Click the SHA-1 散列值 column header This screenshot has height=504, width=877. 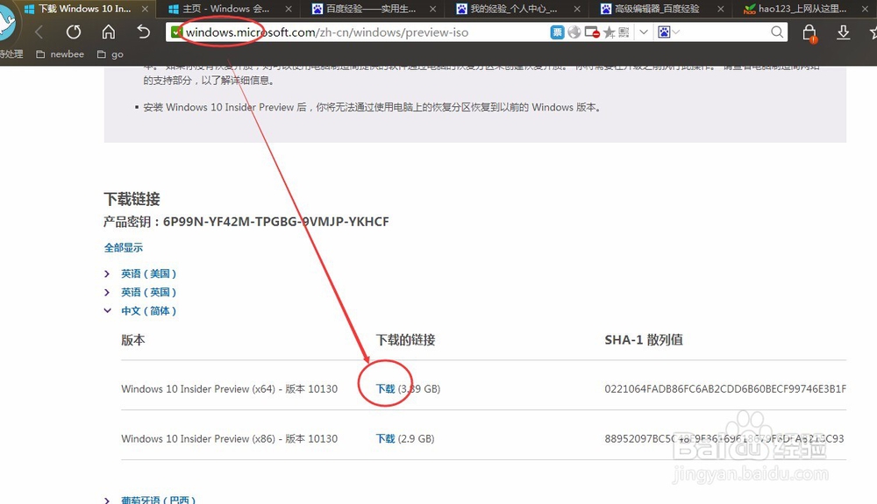(644, 340)
